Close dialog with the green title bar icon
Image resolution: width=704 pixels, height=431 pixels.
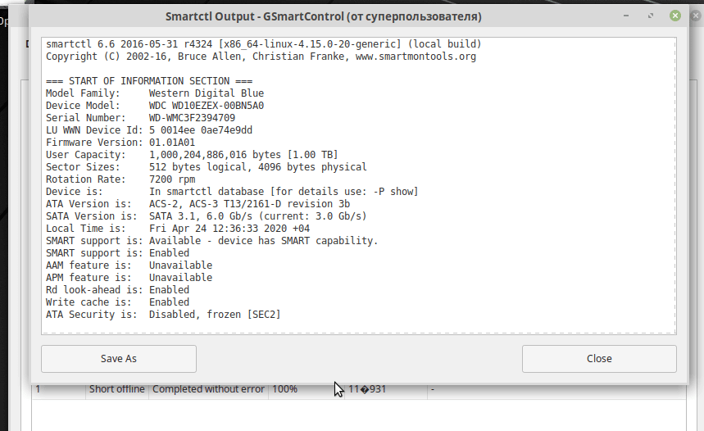click(674, 16)
